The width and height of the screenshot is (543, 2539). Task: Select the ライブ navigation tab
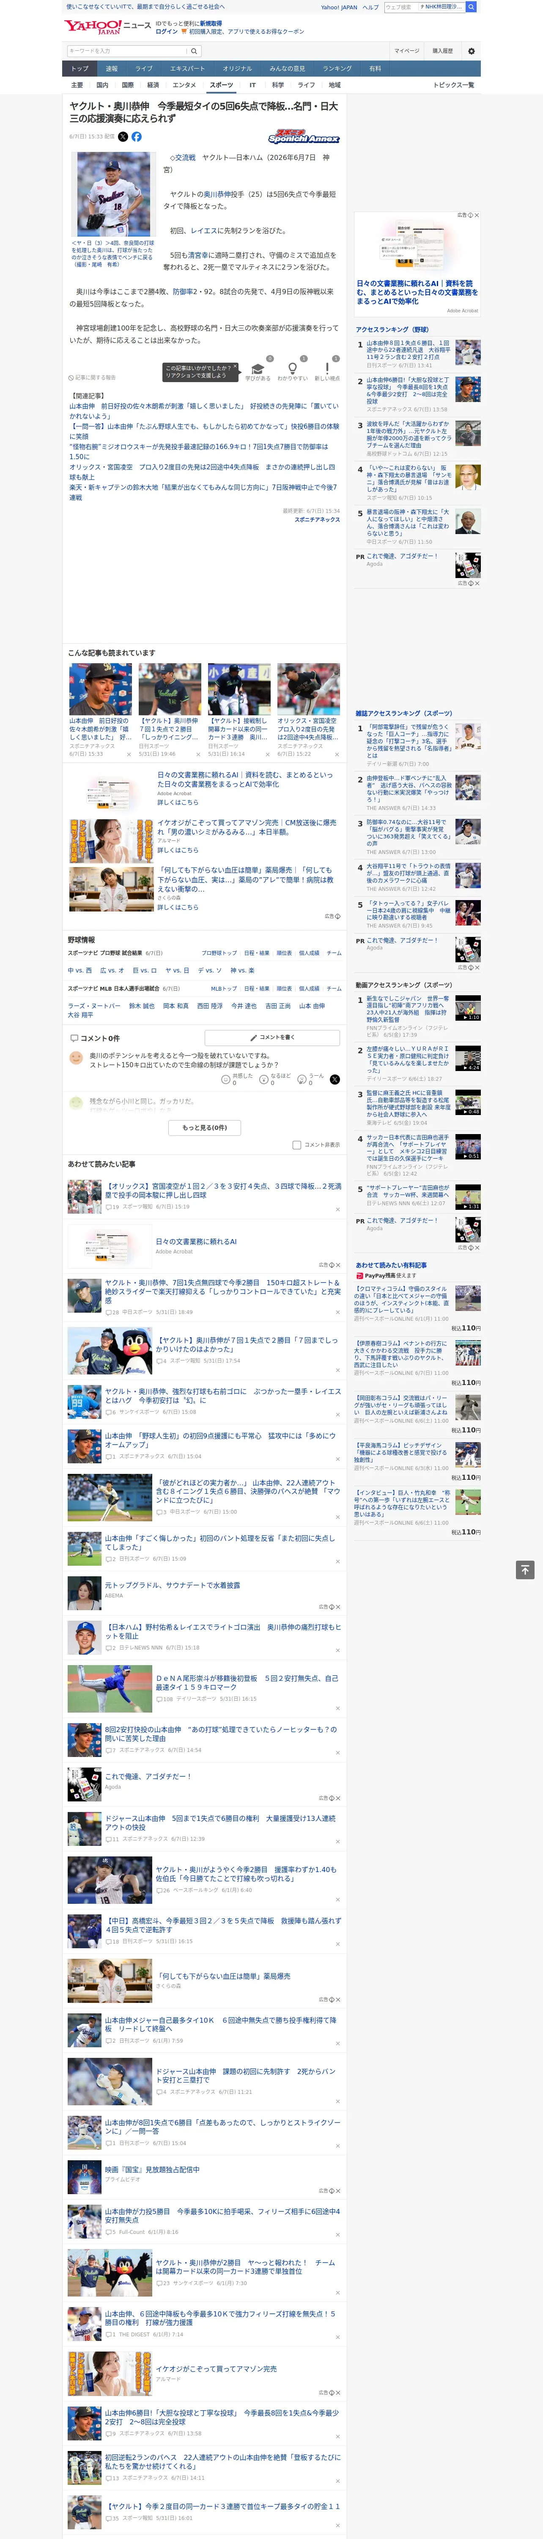pyautogui.click(x=144, y=69)
